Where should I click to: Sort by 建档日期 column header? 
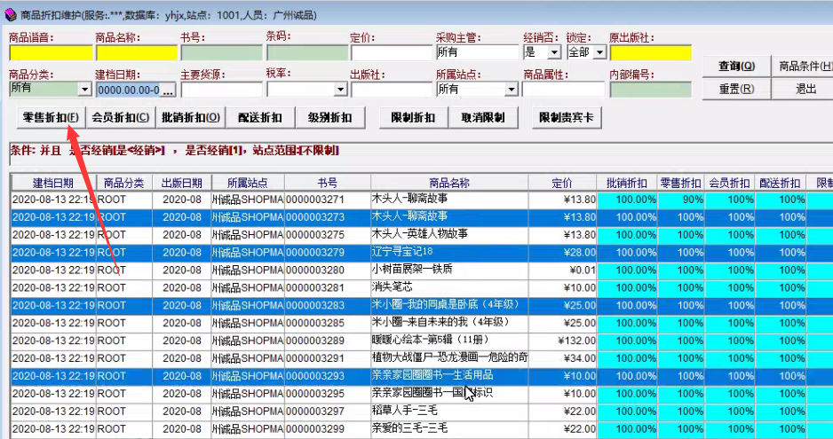53,183
